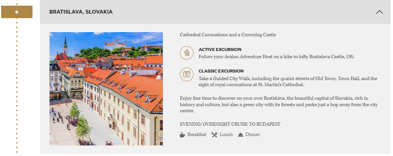The image size is (393, 156).
Task: Click the Breakfast coffee cup icon
Action: [x=183, y=134]
